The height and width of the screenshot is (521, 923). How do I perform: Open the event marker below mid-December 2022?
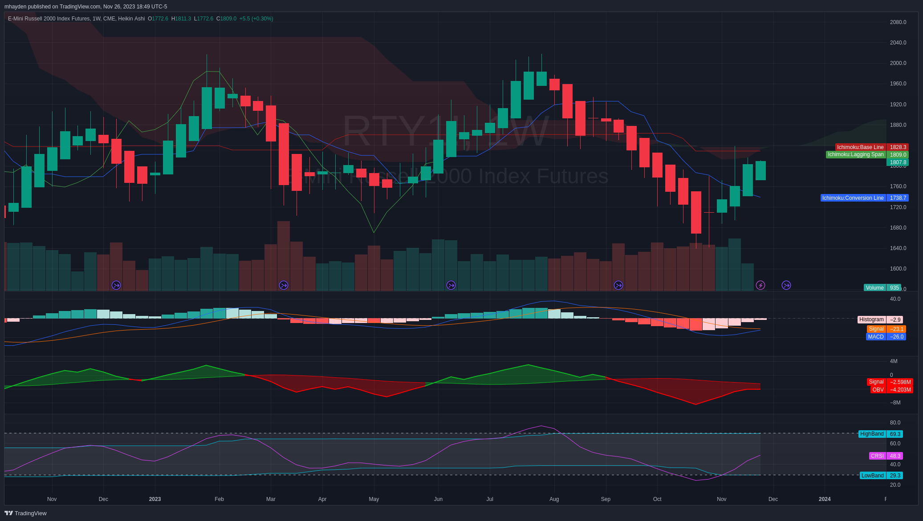[x=116, y=285]
